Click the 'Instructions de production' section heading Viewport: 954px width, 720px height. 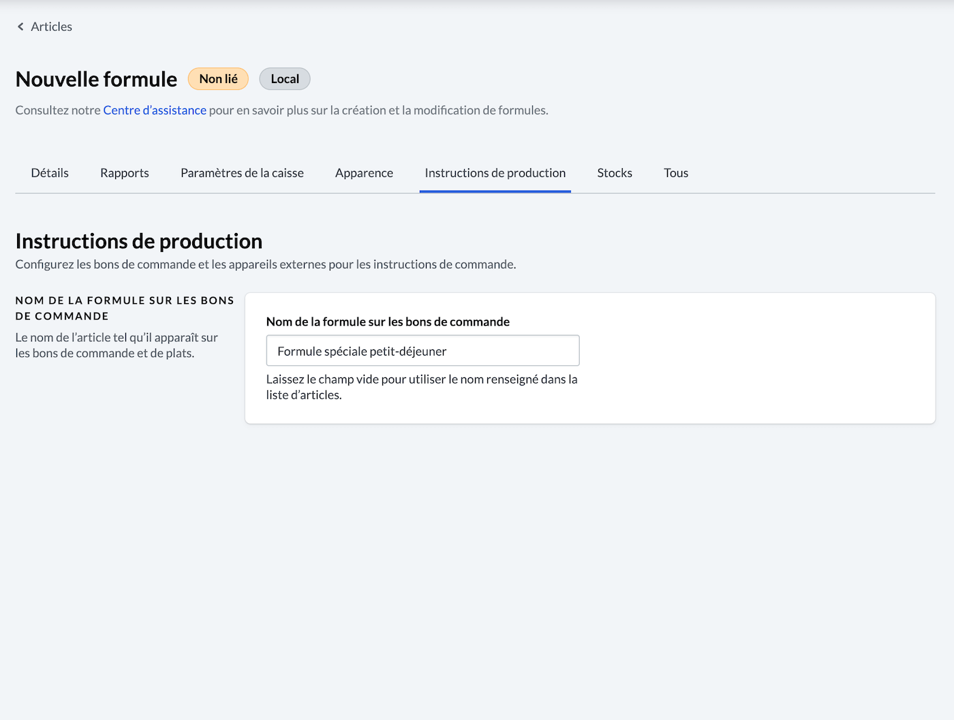(x=139, y=241)
